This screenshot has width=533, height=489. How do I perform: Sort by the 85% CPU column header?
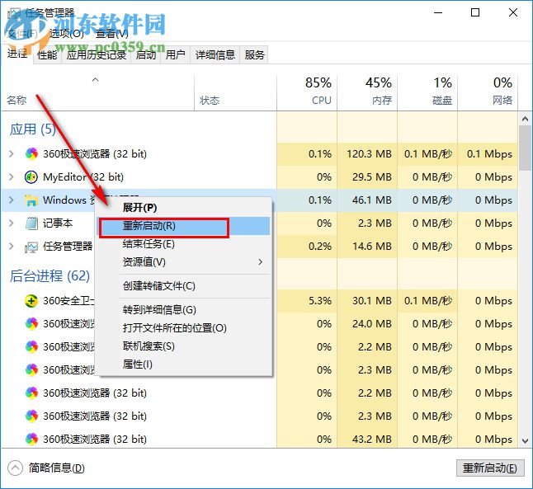coord(307,93)
